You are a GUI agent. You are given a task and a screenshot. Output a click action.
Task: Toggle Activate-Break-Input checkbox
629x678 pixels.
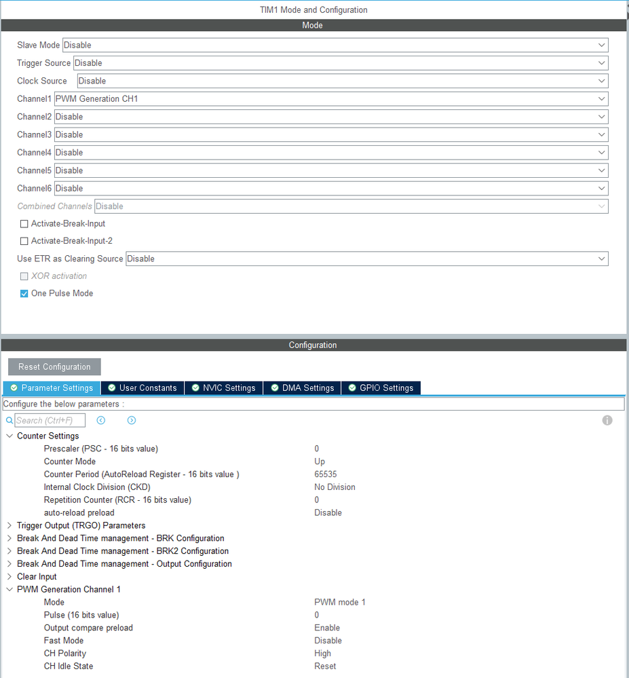24,224
